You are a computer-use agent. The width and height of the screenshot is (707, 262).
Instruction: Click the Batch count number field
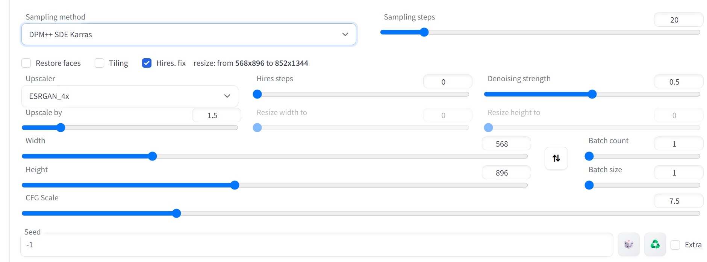tap(678, 144)
